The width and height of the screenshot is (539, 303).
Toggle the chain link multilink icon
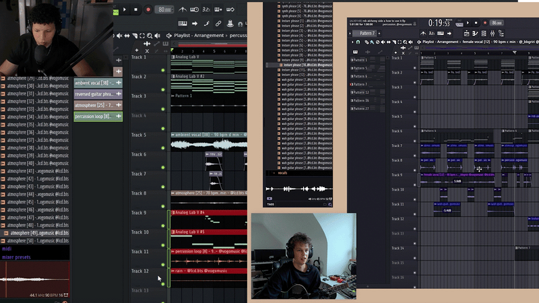pos(218,24)
